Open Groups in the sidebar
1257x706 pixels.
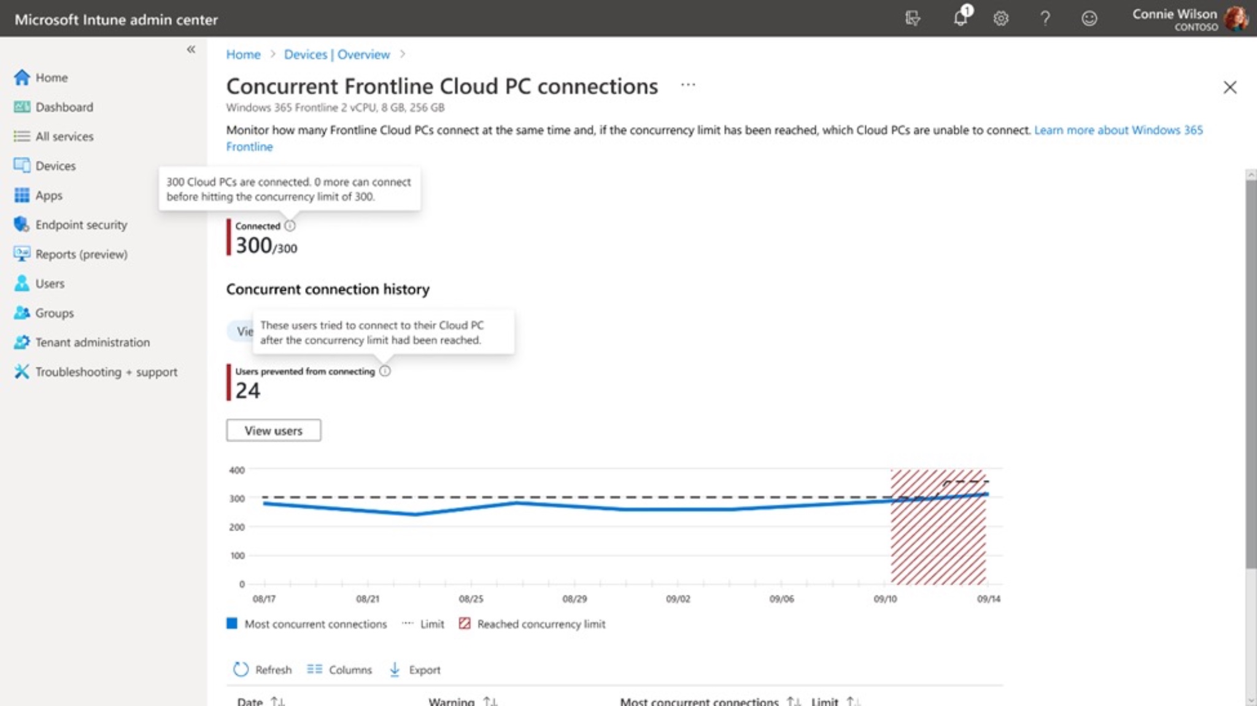44,313
